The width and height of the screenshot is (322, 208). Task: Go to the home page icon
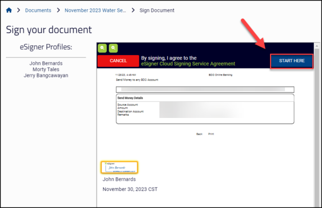9,10
